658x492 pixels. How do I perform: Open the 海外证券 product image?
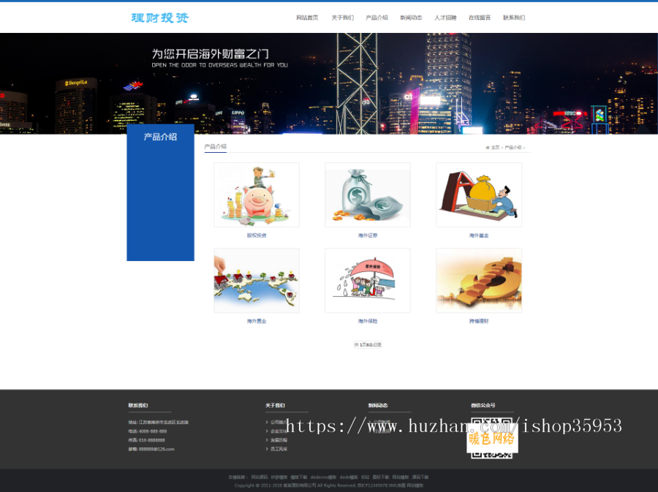click(367, 194)
